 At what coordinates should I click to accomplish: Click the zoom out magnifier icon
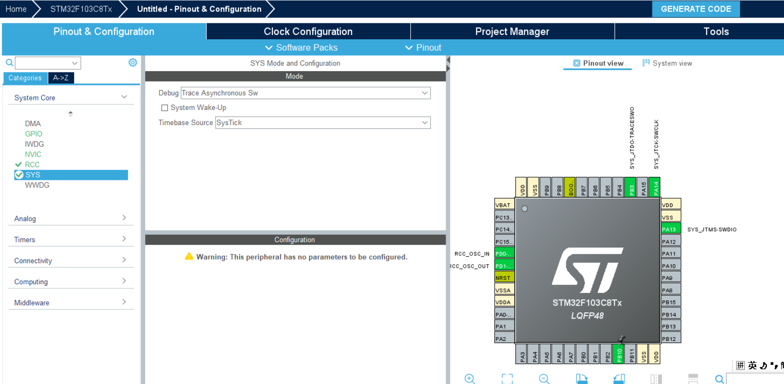coord(544,379)
